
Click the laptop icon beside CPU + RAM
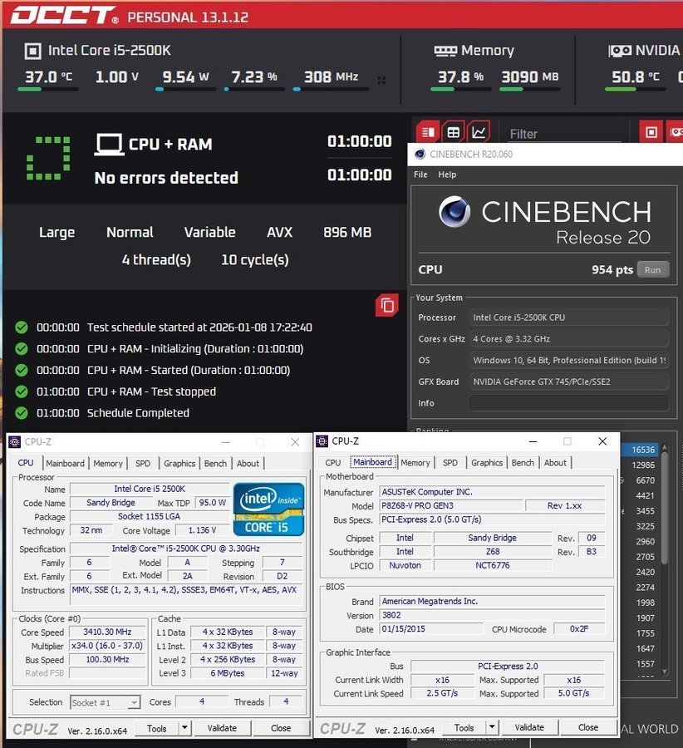(109, 144)
